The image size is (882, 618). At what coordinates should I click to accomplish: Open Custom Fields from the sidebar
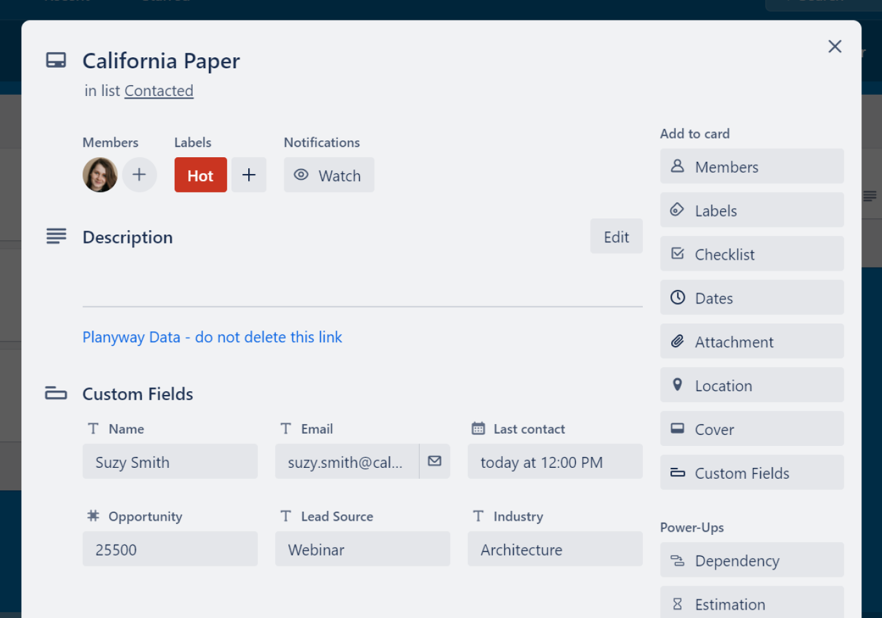[x=751, y=474]
